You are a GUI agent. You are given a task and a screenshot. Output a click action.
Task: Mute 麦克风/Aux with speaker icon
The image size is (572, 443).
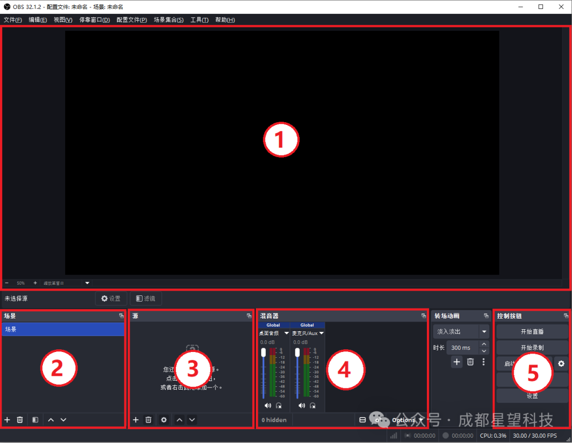point(302,405)
